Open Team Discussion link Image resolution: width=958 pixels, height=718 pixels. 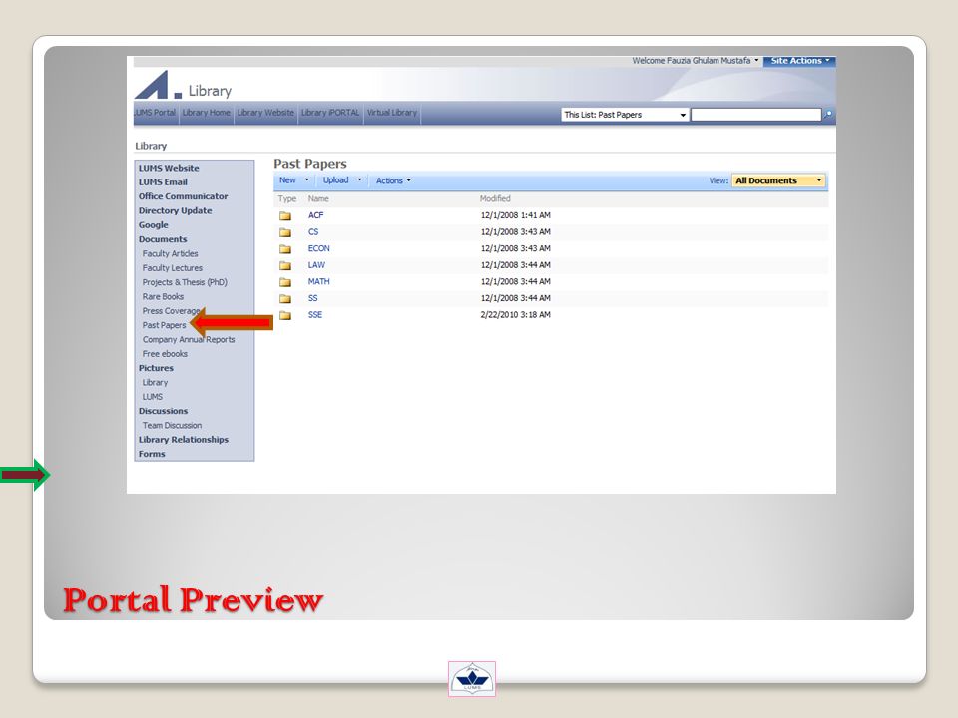[173, 426]
